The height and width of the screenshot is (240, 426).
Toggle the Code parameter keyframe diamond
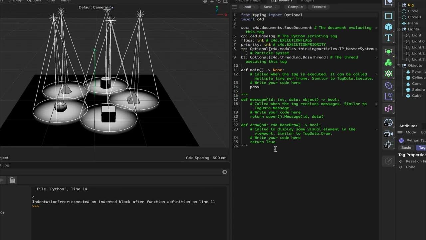401,167
